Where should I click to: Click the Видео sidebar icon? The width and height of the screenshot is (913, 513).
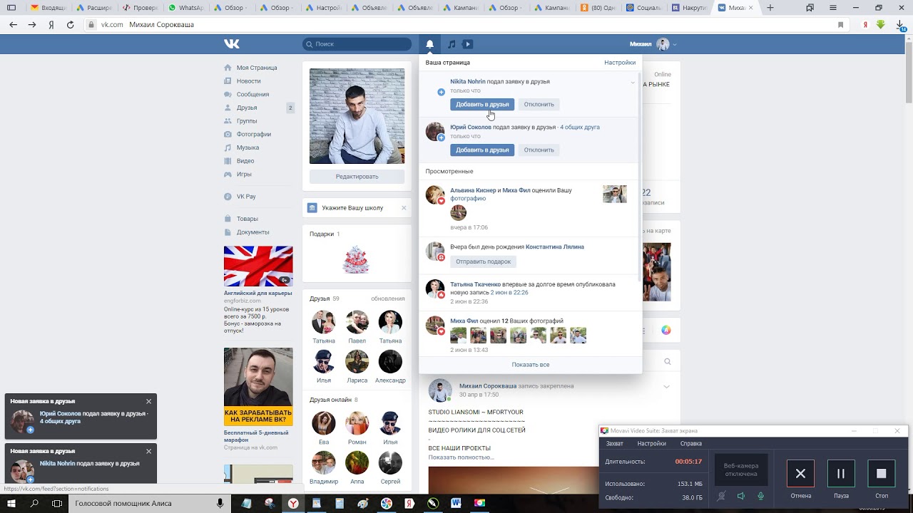pos(228,161)
